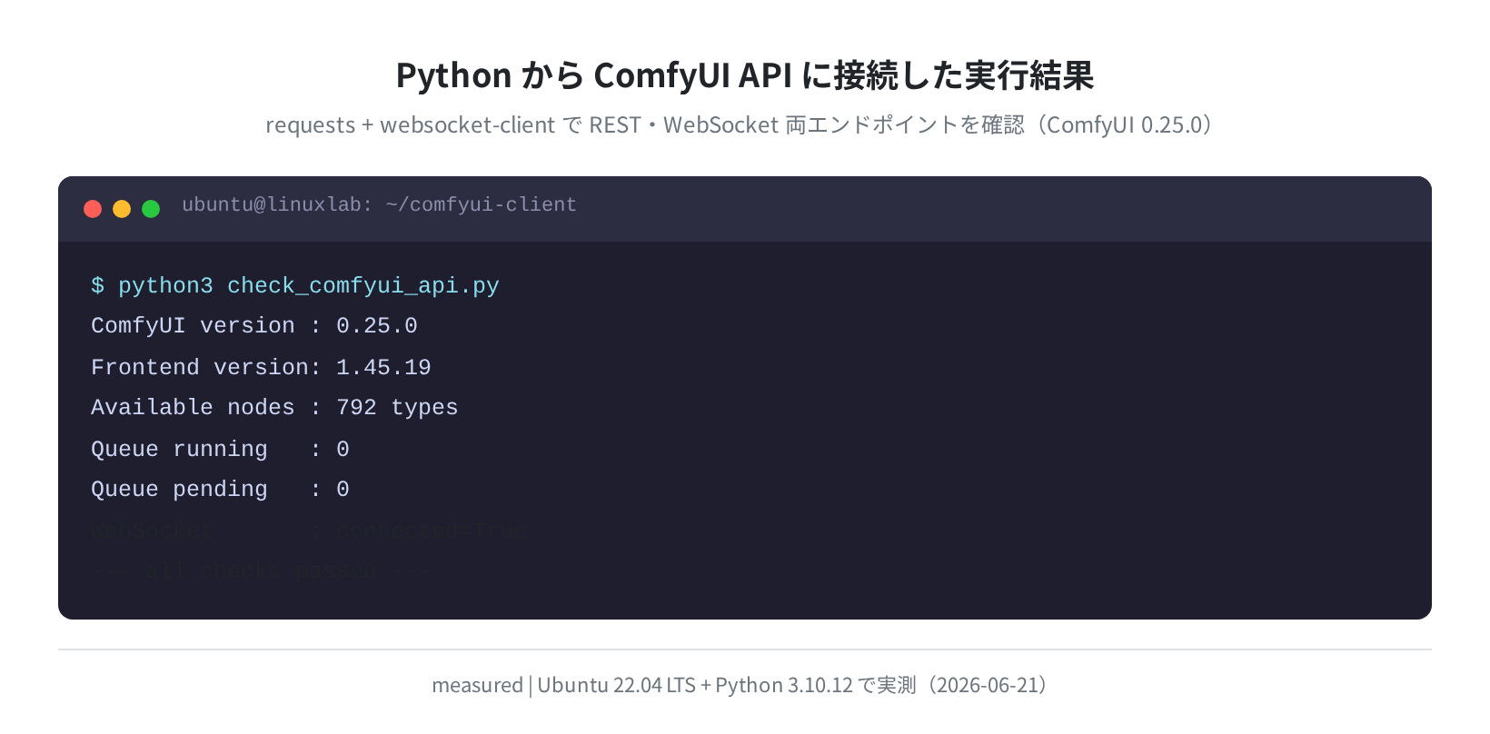Screen dimensions: 1490x734
Task: Click terminal title 'ubuntu@linuxlab: ~/comfyui-client'
Action: click(379, 205)
